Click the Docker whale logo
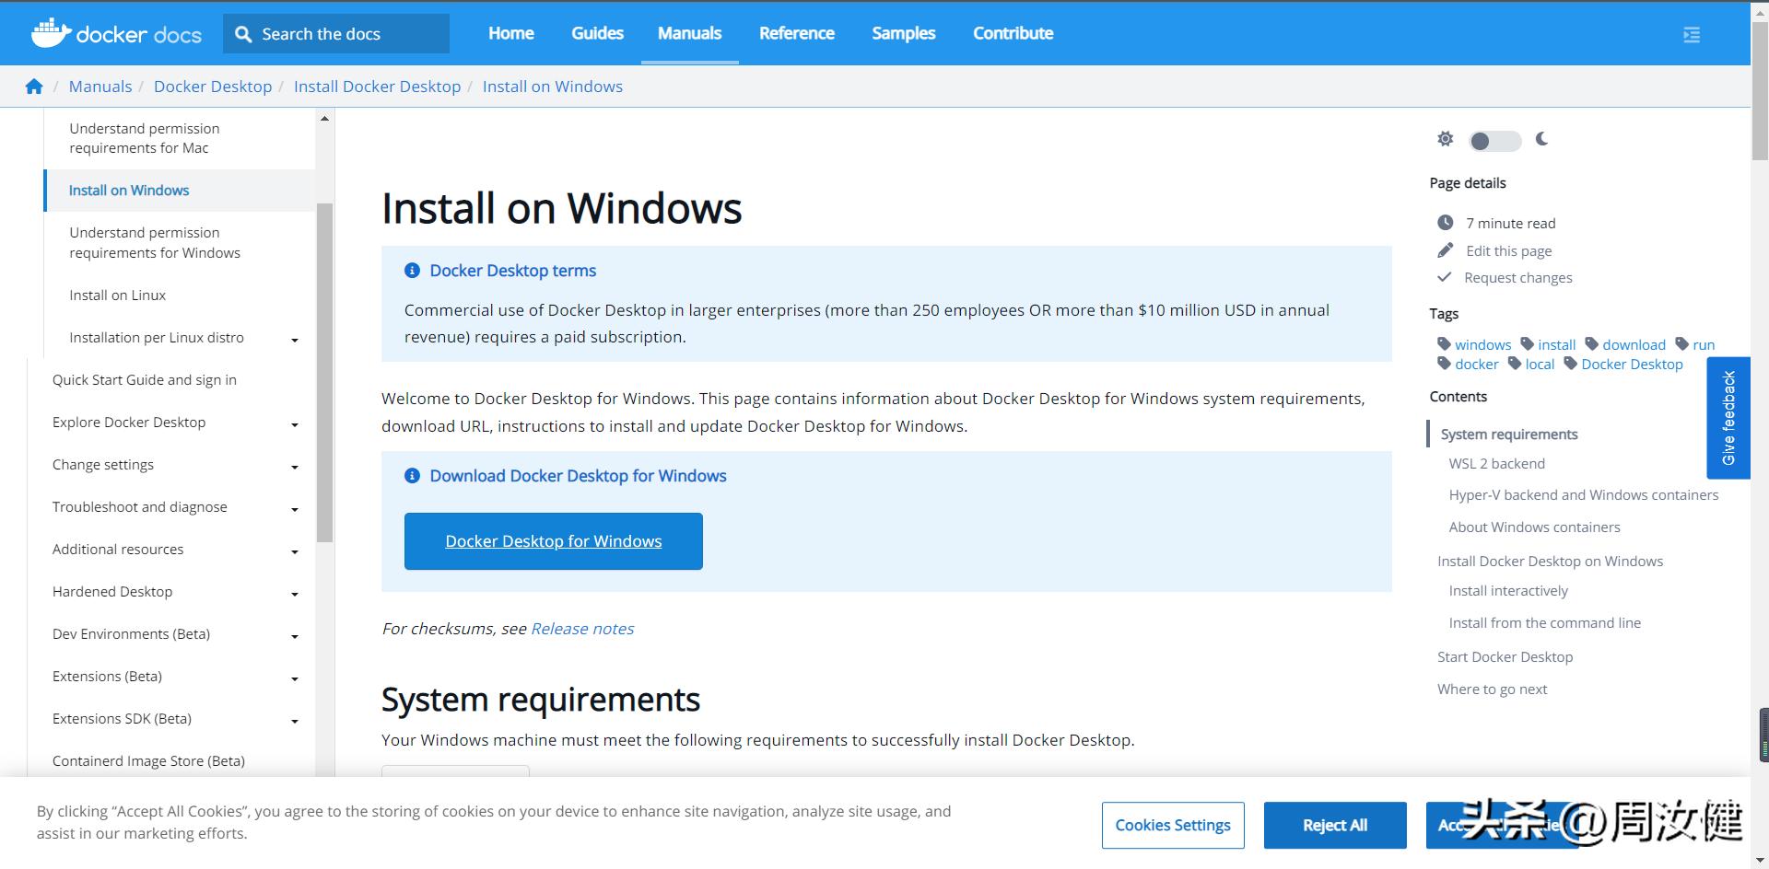Viewport: 1769px width, 869px height. 51,33
